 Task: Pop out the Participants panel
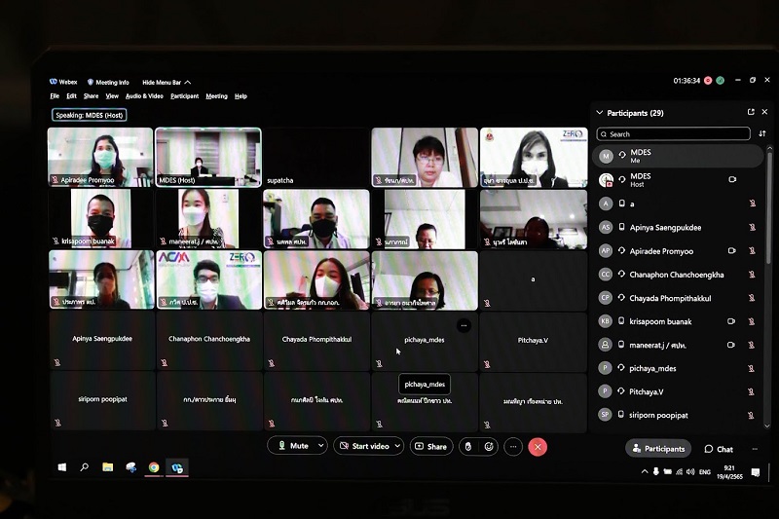[x=751, y=113]
